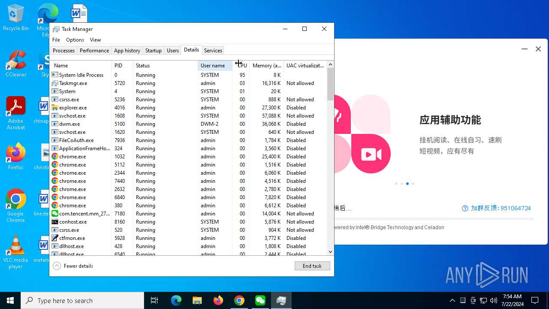
Task: Select first carousel dot in installer window
Action: pos(396,184)
